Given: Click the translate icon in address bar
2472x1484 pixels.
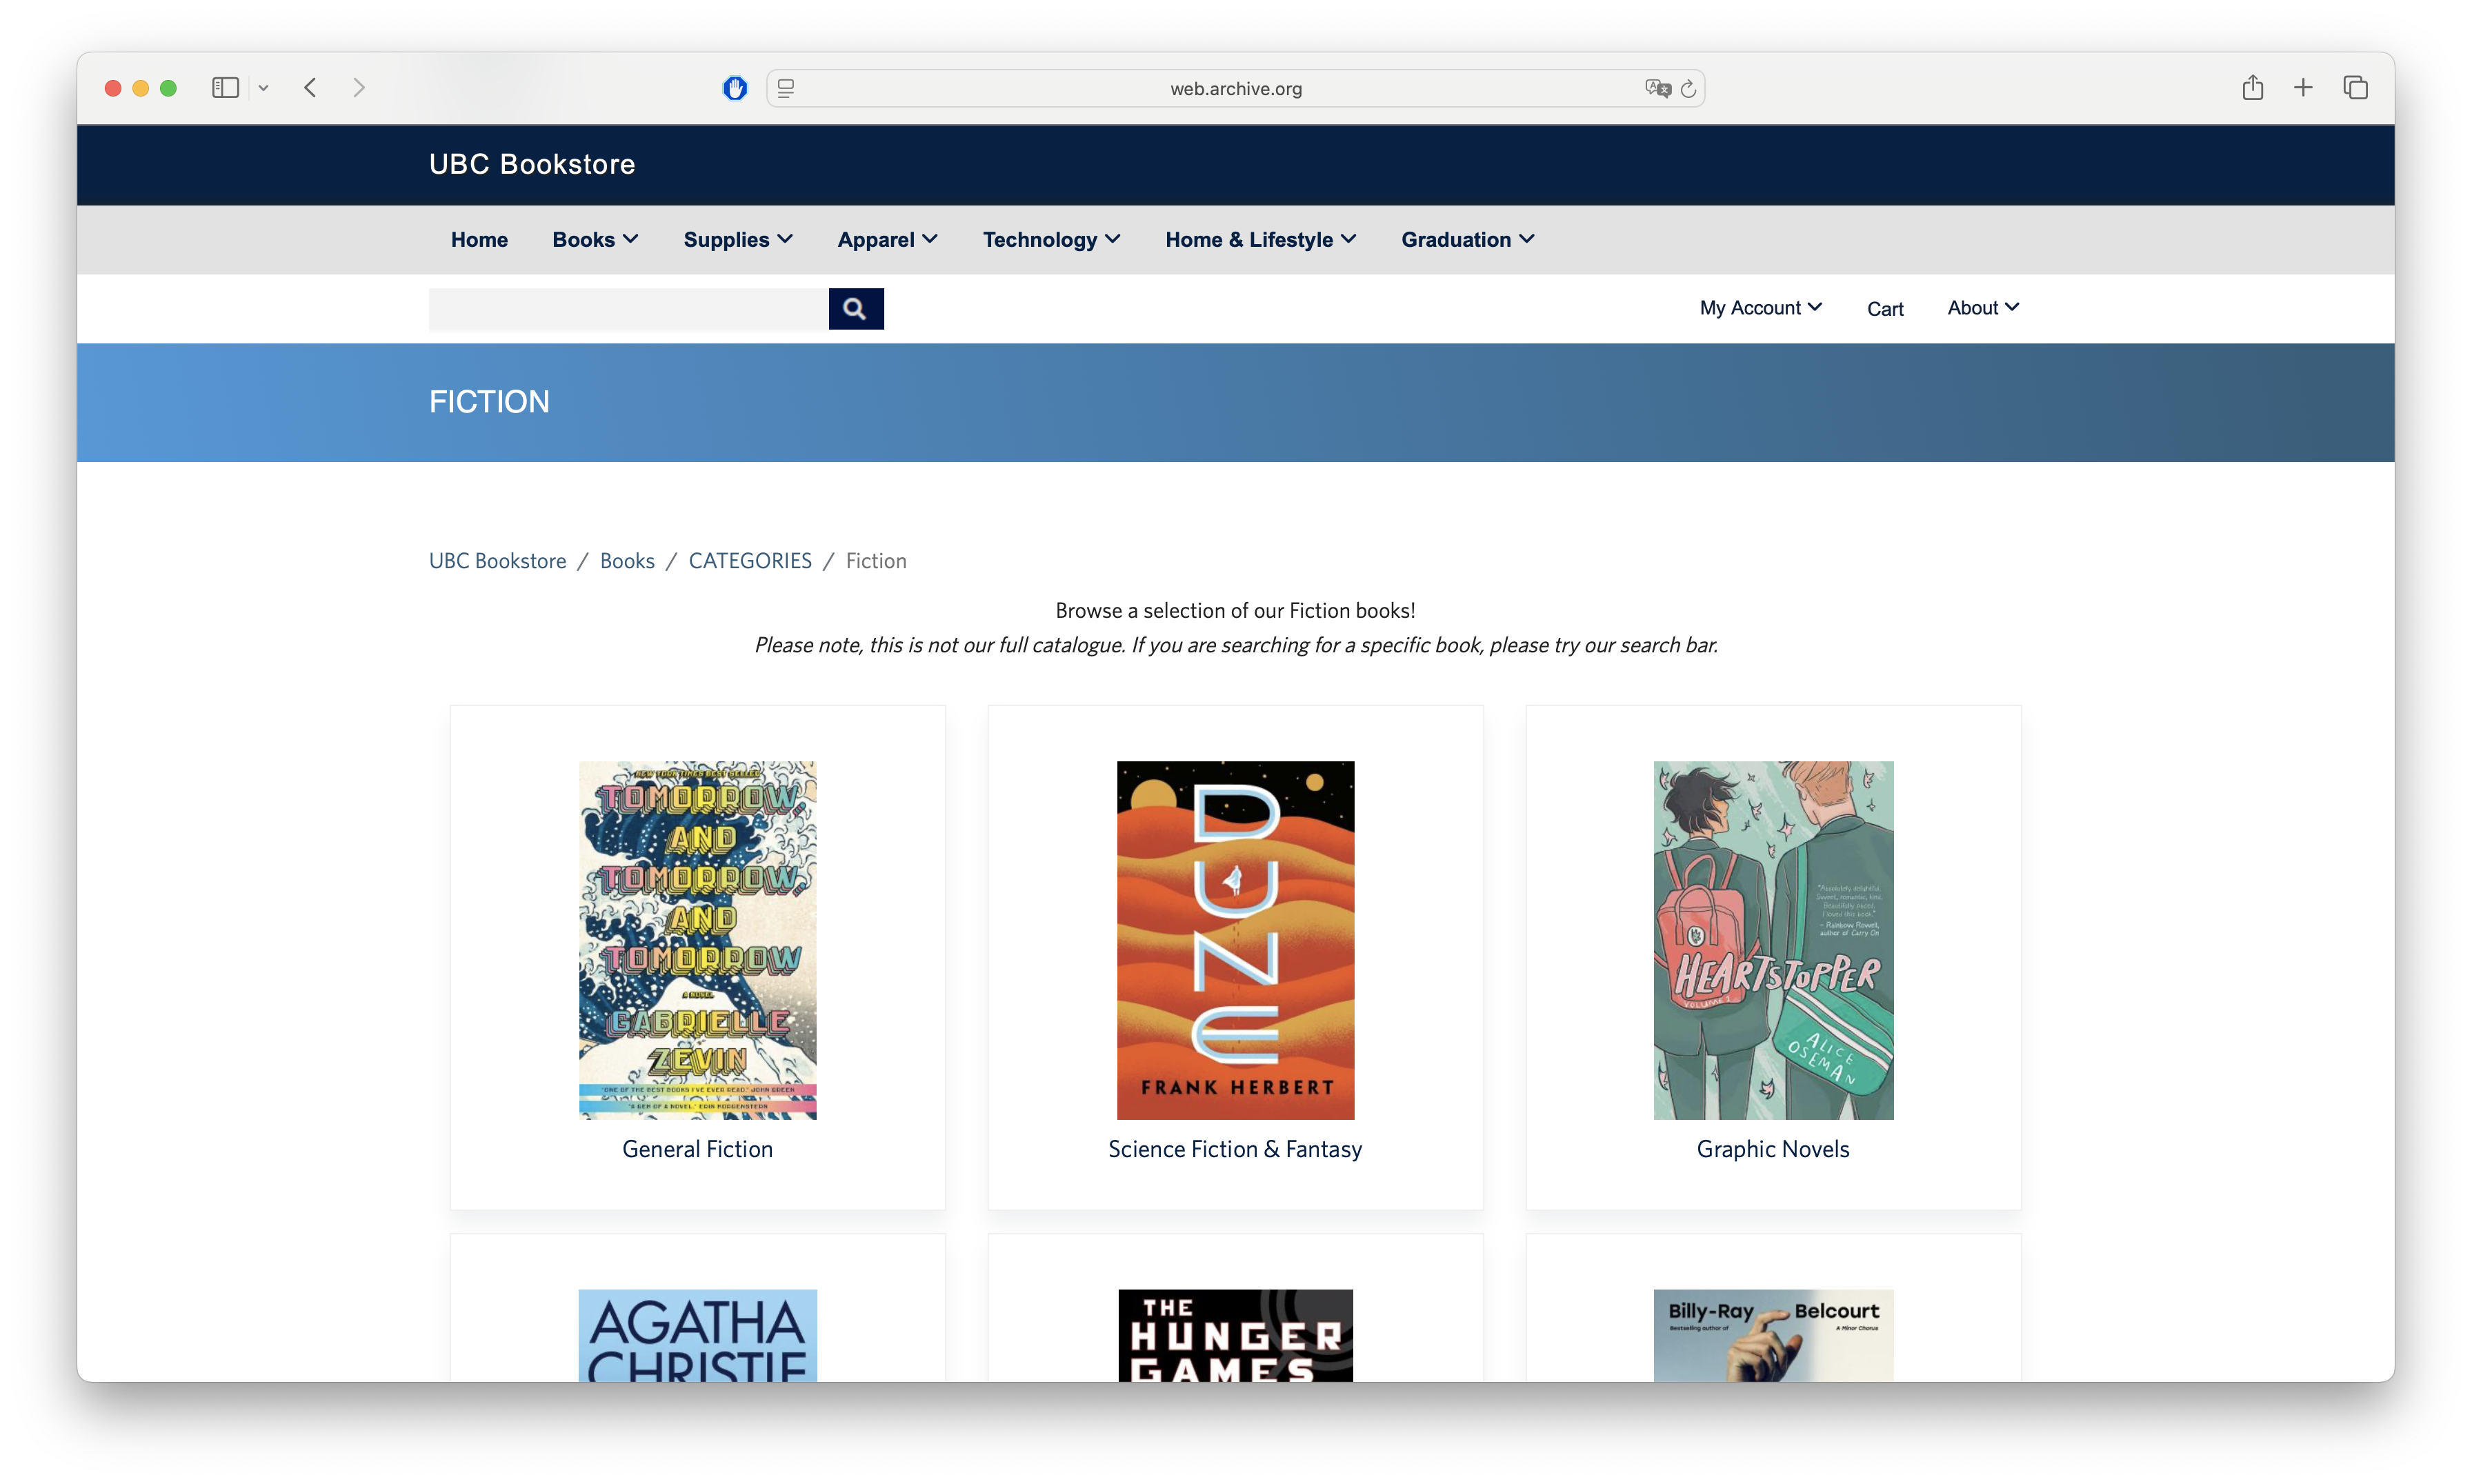Looking at the screenshot, I should (x=1657, y=88).
